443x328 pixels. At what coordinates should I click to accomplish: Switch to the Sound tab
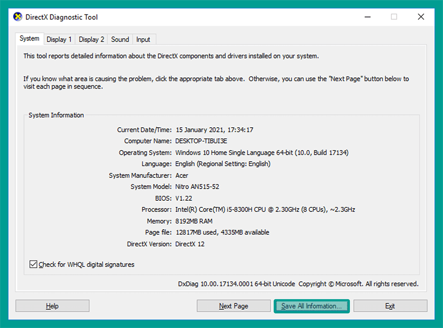(120, 40)
